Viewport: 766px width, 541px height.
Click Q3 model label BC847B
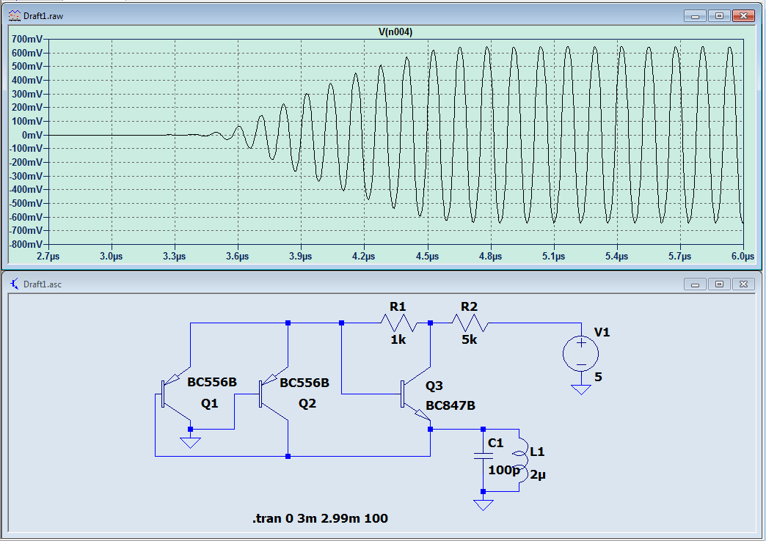click(x=451, y=405)
